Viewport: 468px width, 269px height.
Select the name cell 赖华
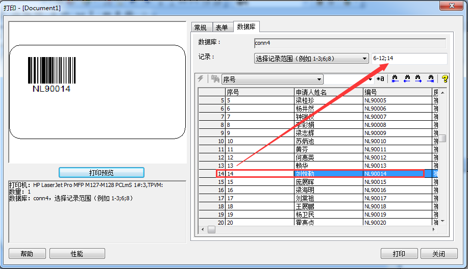(328, 166)
